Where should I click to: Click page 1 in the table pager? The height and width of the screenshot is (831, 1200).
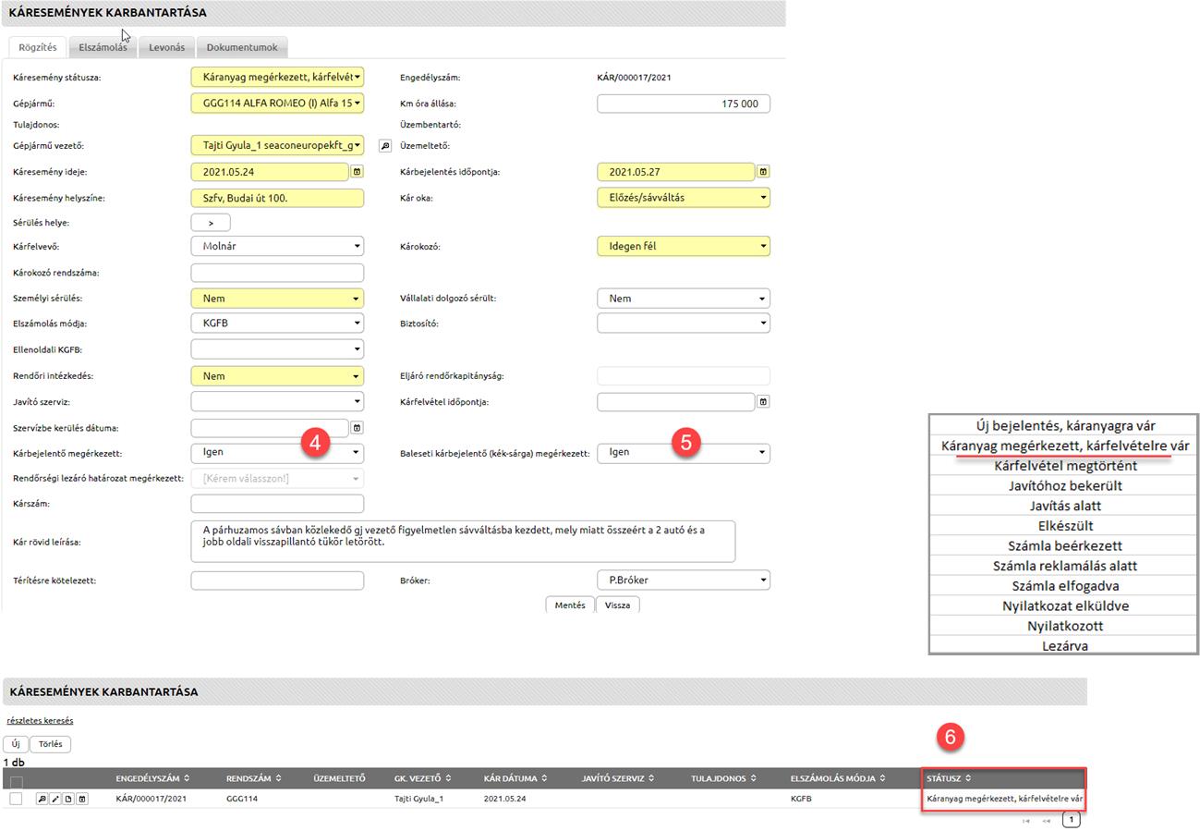coord(1071,820)
